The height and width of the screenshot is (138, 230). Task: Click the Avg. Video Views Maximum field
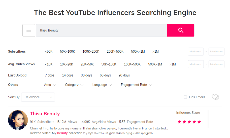[216, 64]
